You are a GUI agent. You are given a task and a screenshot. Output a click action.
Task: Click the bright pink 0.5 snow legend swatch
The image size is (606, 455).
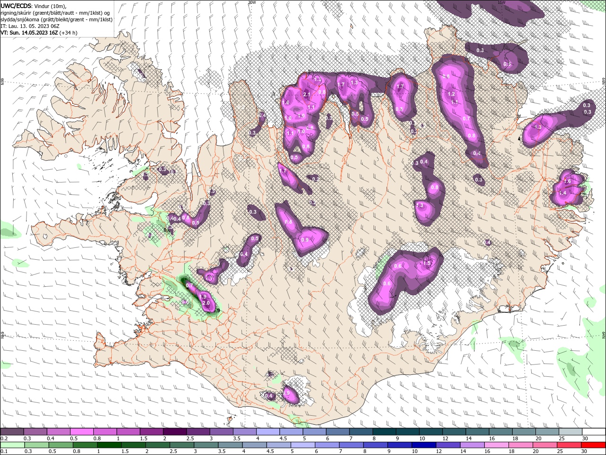pyautogui.click(x=82, y=432)
